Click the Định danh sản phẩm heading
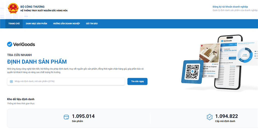258x130 pixels. 37,62
